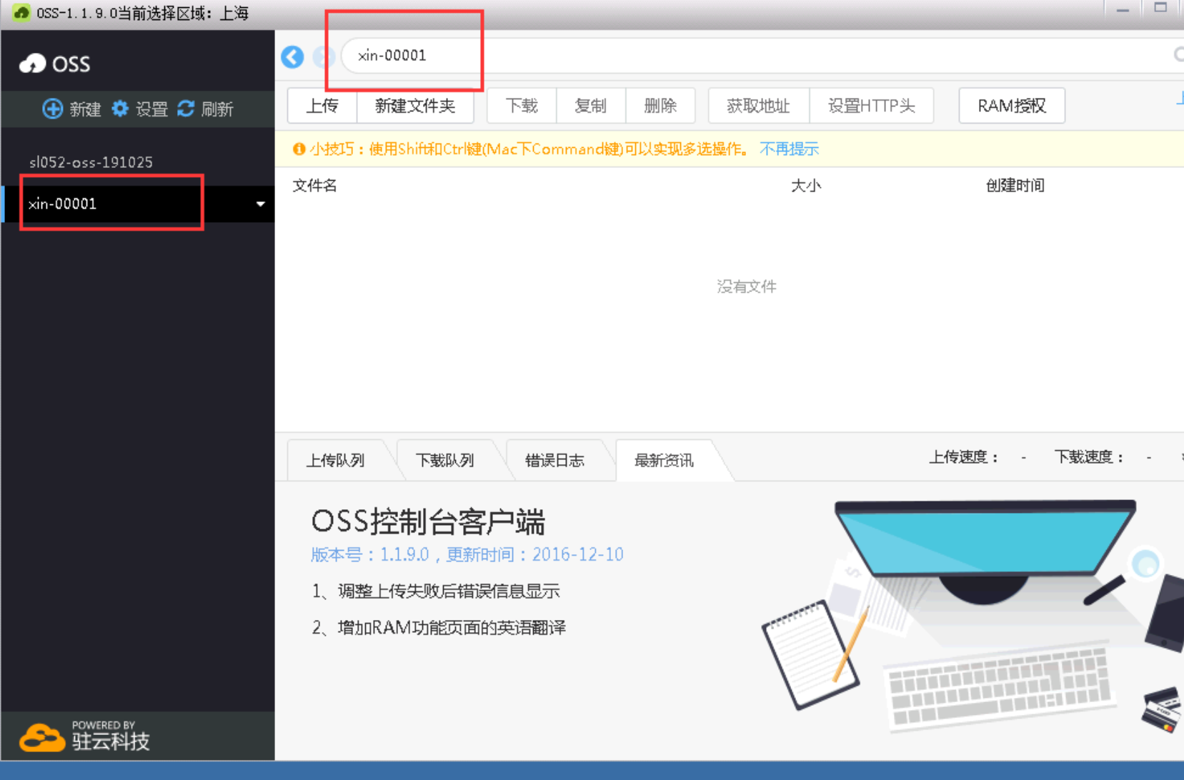
Task: Click the OSS cloud logo
Action: point(32,64)
